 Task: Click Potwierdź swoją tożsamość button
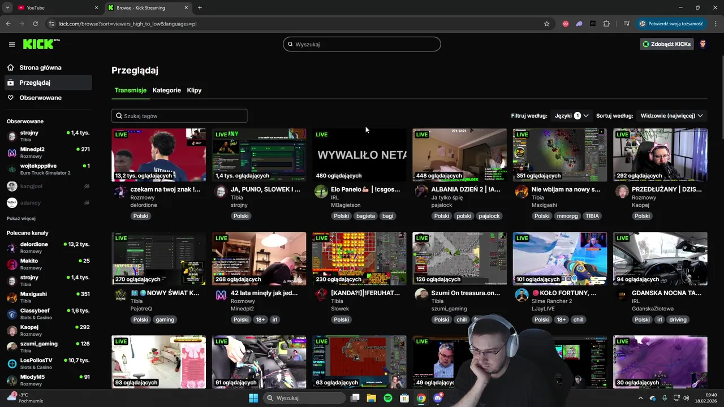(x=671, y=24)
